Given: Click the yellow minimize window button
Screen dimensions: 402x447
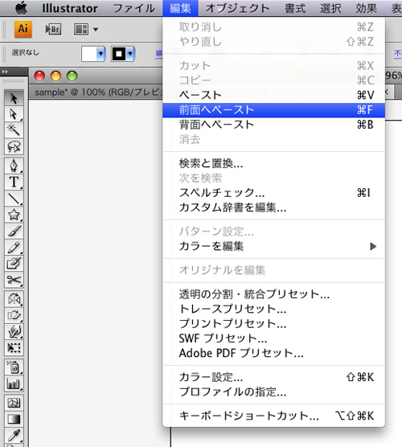Looking at the screenshot, I should [x=55, y=76].
